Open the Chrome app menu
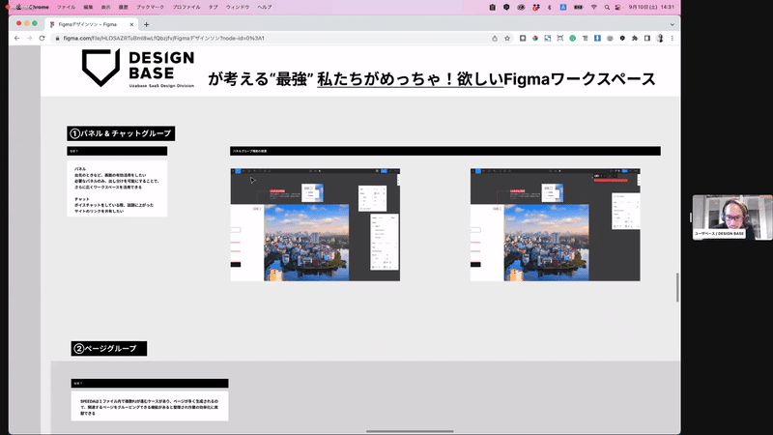Viewport: 773px width, 435px height. click(39, 7)
